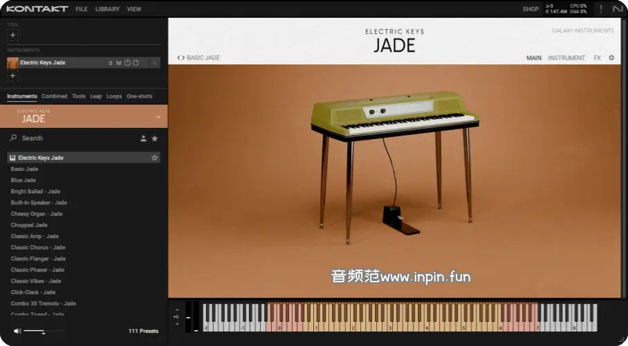Open the VIEW menu
This screenshot has width=628, height=346.
click(134, 9)
